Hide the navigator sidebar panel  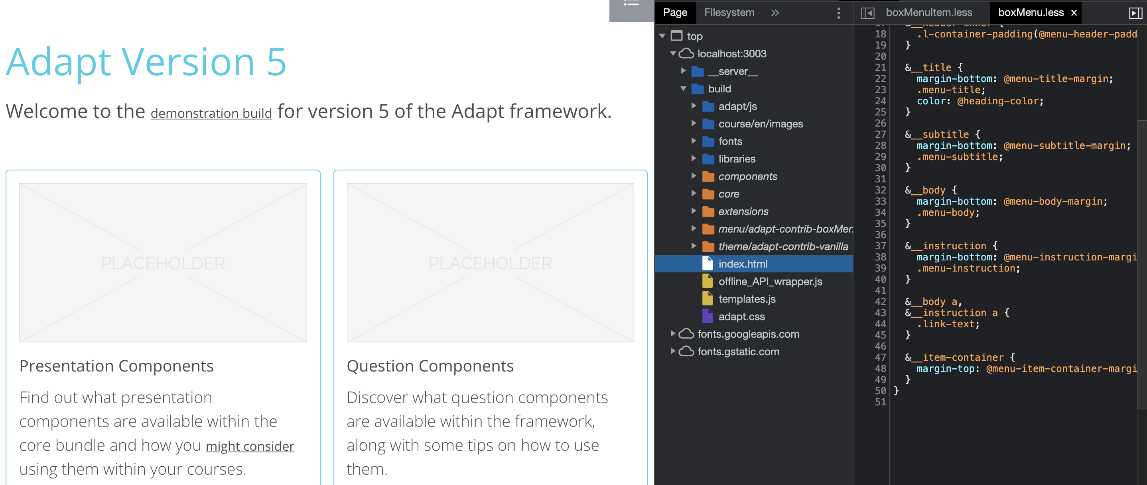click(868, 12)
